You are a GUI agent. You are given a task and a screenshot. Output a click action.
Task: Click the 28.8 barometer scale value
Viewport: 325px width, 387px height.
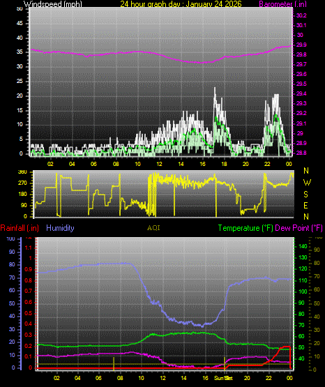tap(301, 153)
